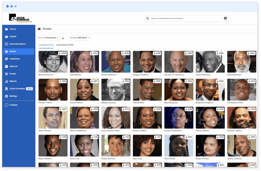The height and width of the screenshot is (171, 261).
Task: Open Staci Shelby's thumbnail
Action: point(179,146)
